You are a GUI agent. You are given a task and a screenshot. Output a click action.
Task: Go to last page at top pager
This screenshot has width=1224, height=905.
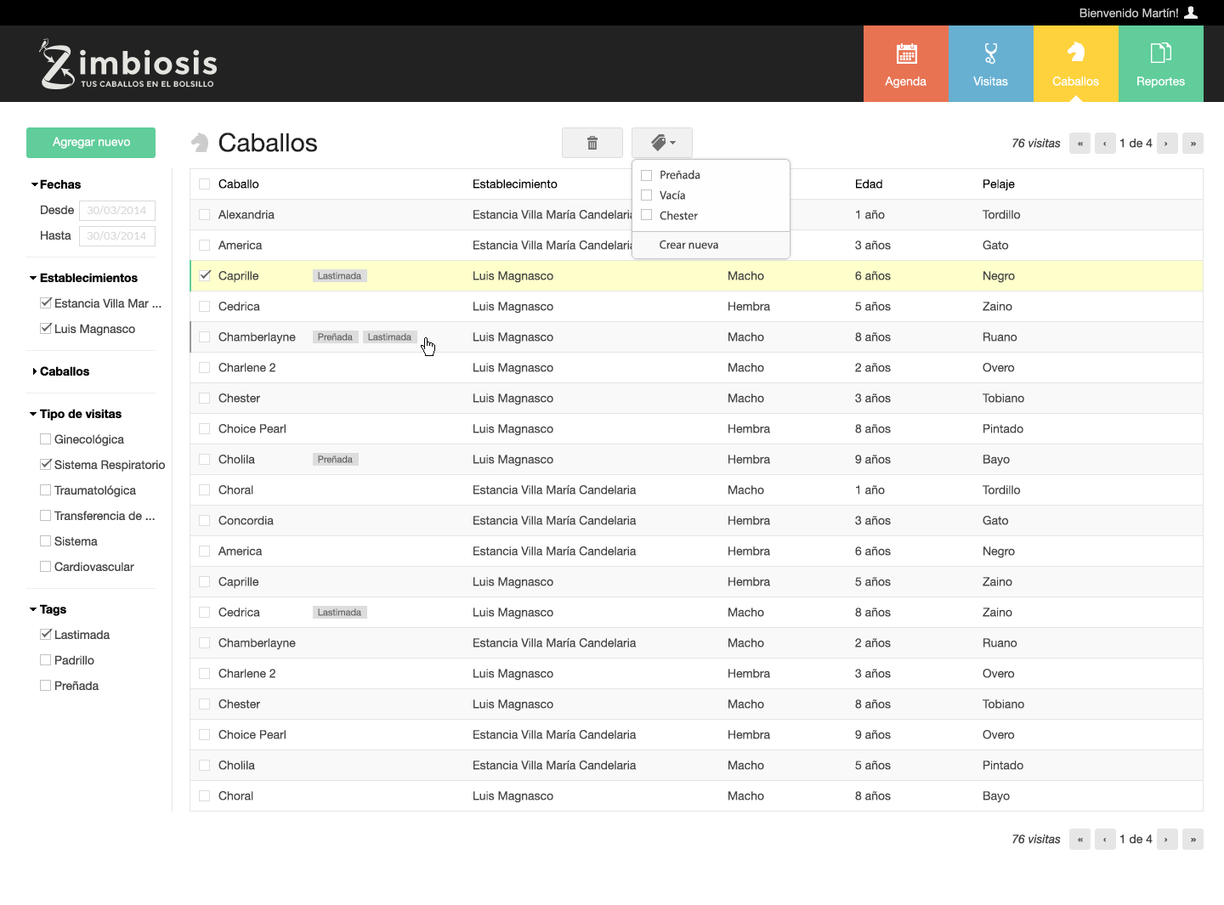coord(1193,144)
